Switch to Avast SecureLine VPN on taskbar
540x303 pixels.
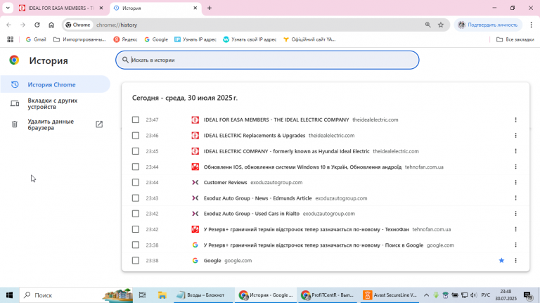tap(390, 295)
